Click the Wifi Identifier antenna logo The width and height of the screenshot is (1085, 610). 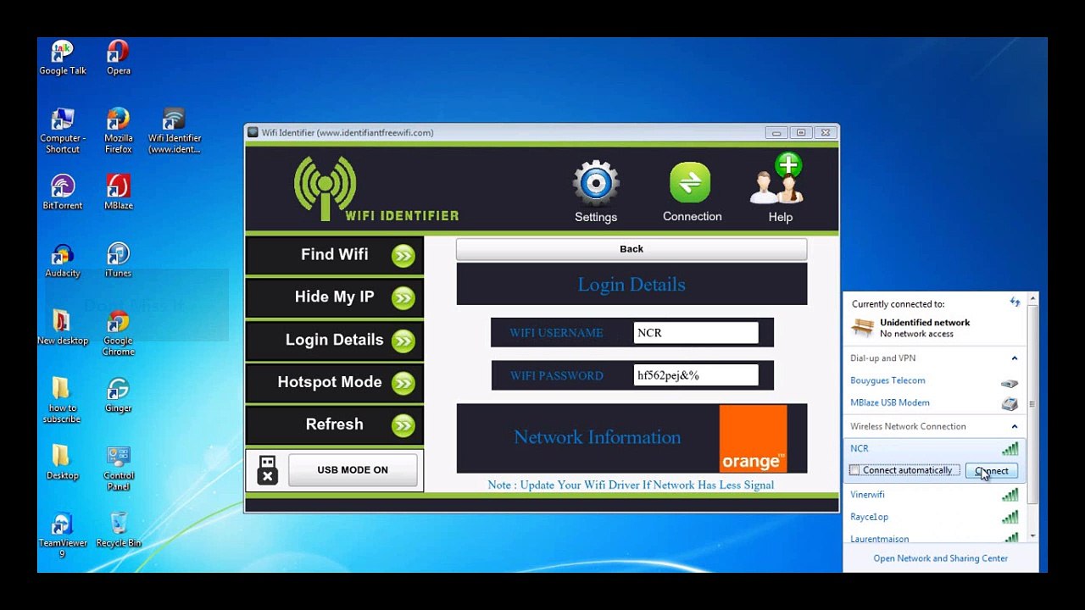point(325,188)
